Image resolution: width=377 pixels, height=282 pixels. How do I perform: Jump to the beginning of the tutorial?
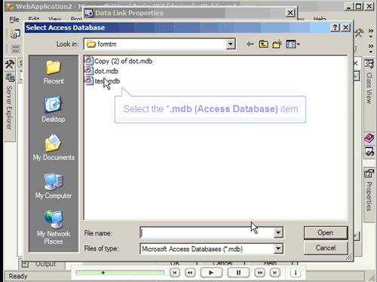point(175,272)
